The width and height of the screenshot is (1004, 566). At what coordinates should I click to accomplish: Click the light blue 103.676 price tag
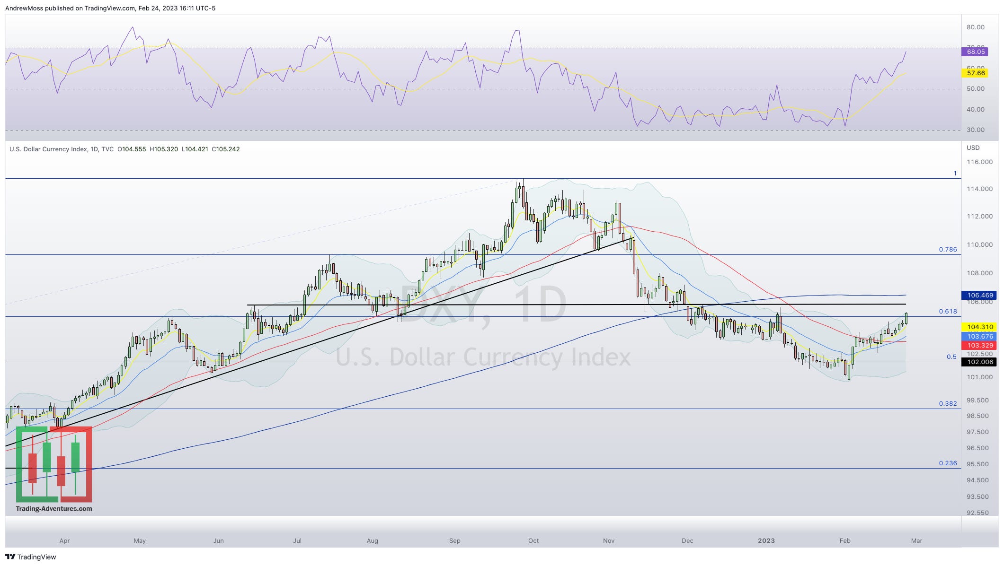pyautogui.click(x=980, y=336)
